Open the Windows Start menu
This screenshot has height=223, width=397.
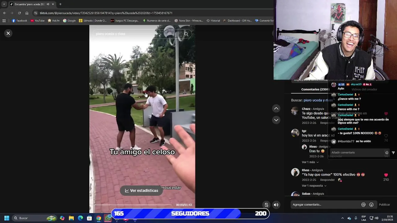pyautogui.click(x=7, y=218)
